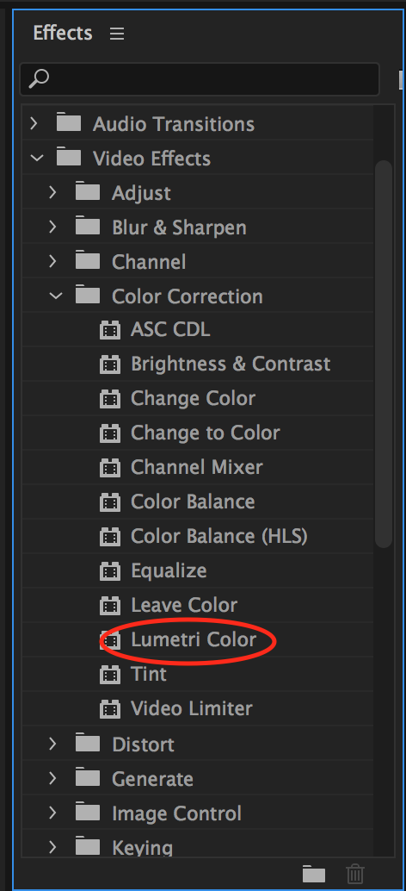This screenshot has width=406, height=891.
Task: Click the Video Effects folder icon
Action: [x=69, y=158]
